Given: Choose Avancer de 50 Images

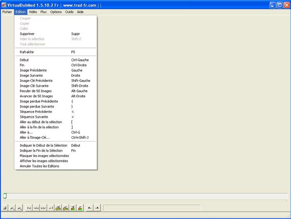Looking at the screenshot, I should (x=56, y=96).
